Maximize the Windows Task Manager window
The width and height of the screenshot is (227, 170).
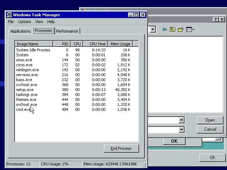point(136,15)
